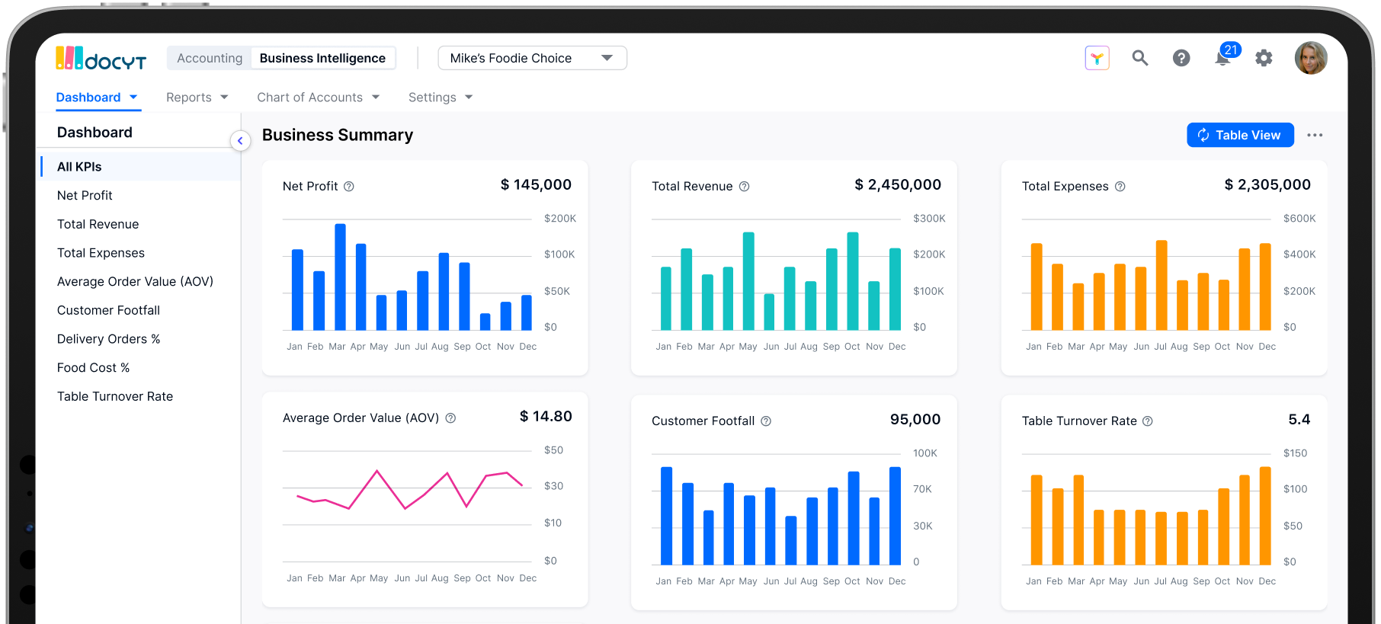Expand the Reports menu
1381x624 pixels.
pyautogui.click(x=197, y=98)
